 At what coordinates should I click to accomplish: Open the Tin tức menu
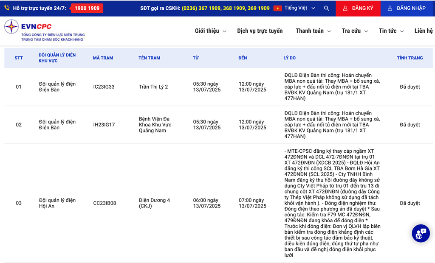[387, 31]
